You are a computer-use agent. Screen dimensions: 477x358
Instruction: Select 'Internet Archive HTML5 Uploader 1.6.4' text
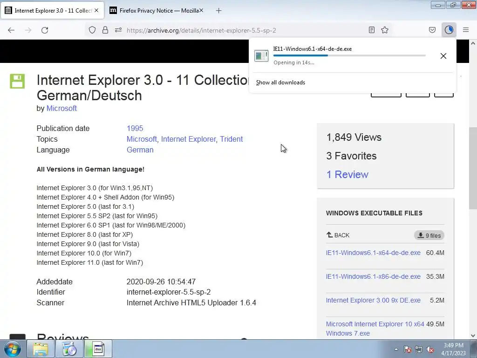(191, 303)
